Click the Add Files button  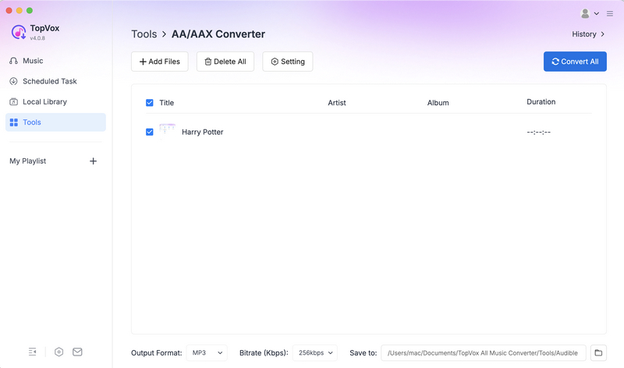[x=160, y=62]
